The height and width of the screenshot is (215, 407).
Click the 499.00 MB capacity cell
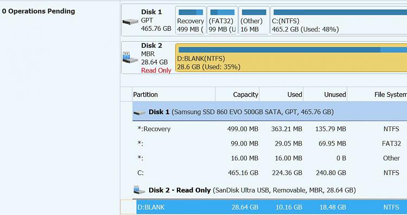[243, 129]
